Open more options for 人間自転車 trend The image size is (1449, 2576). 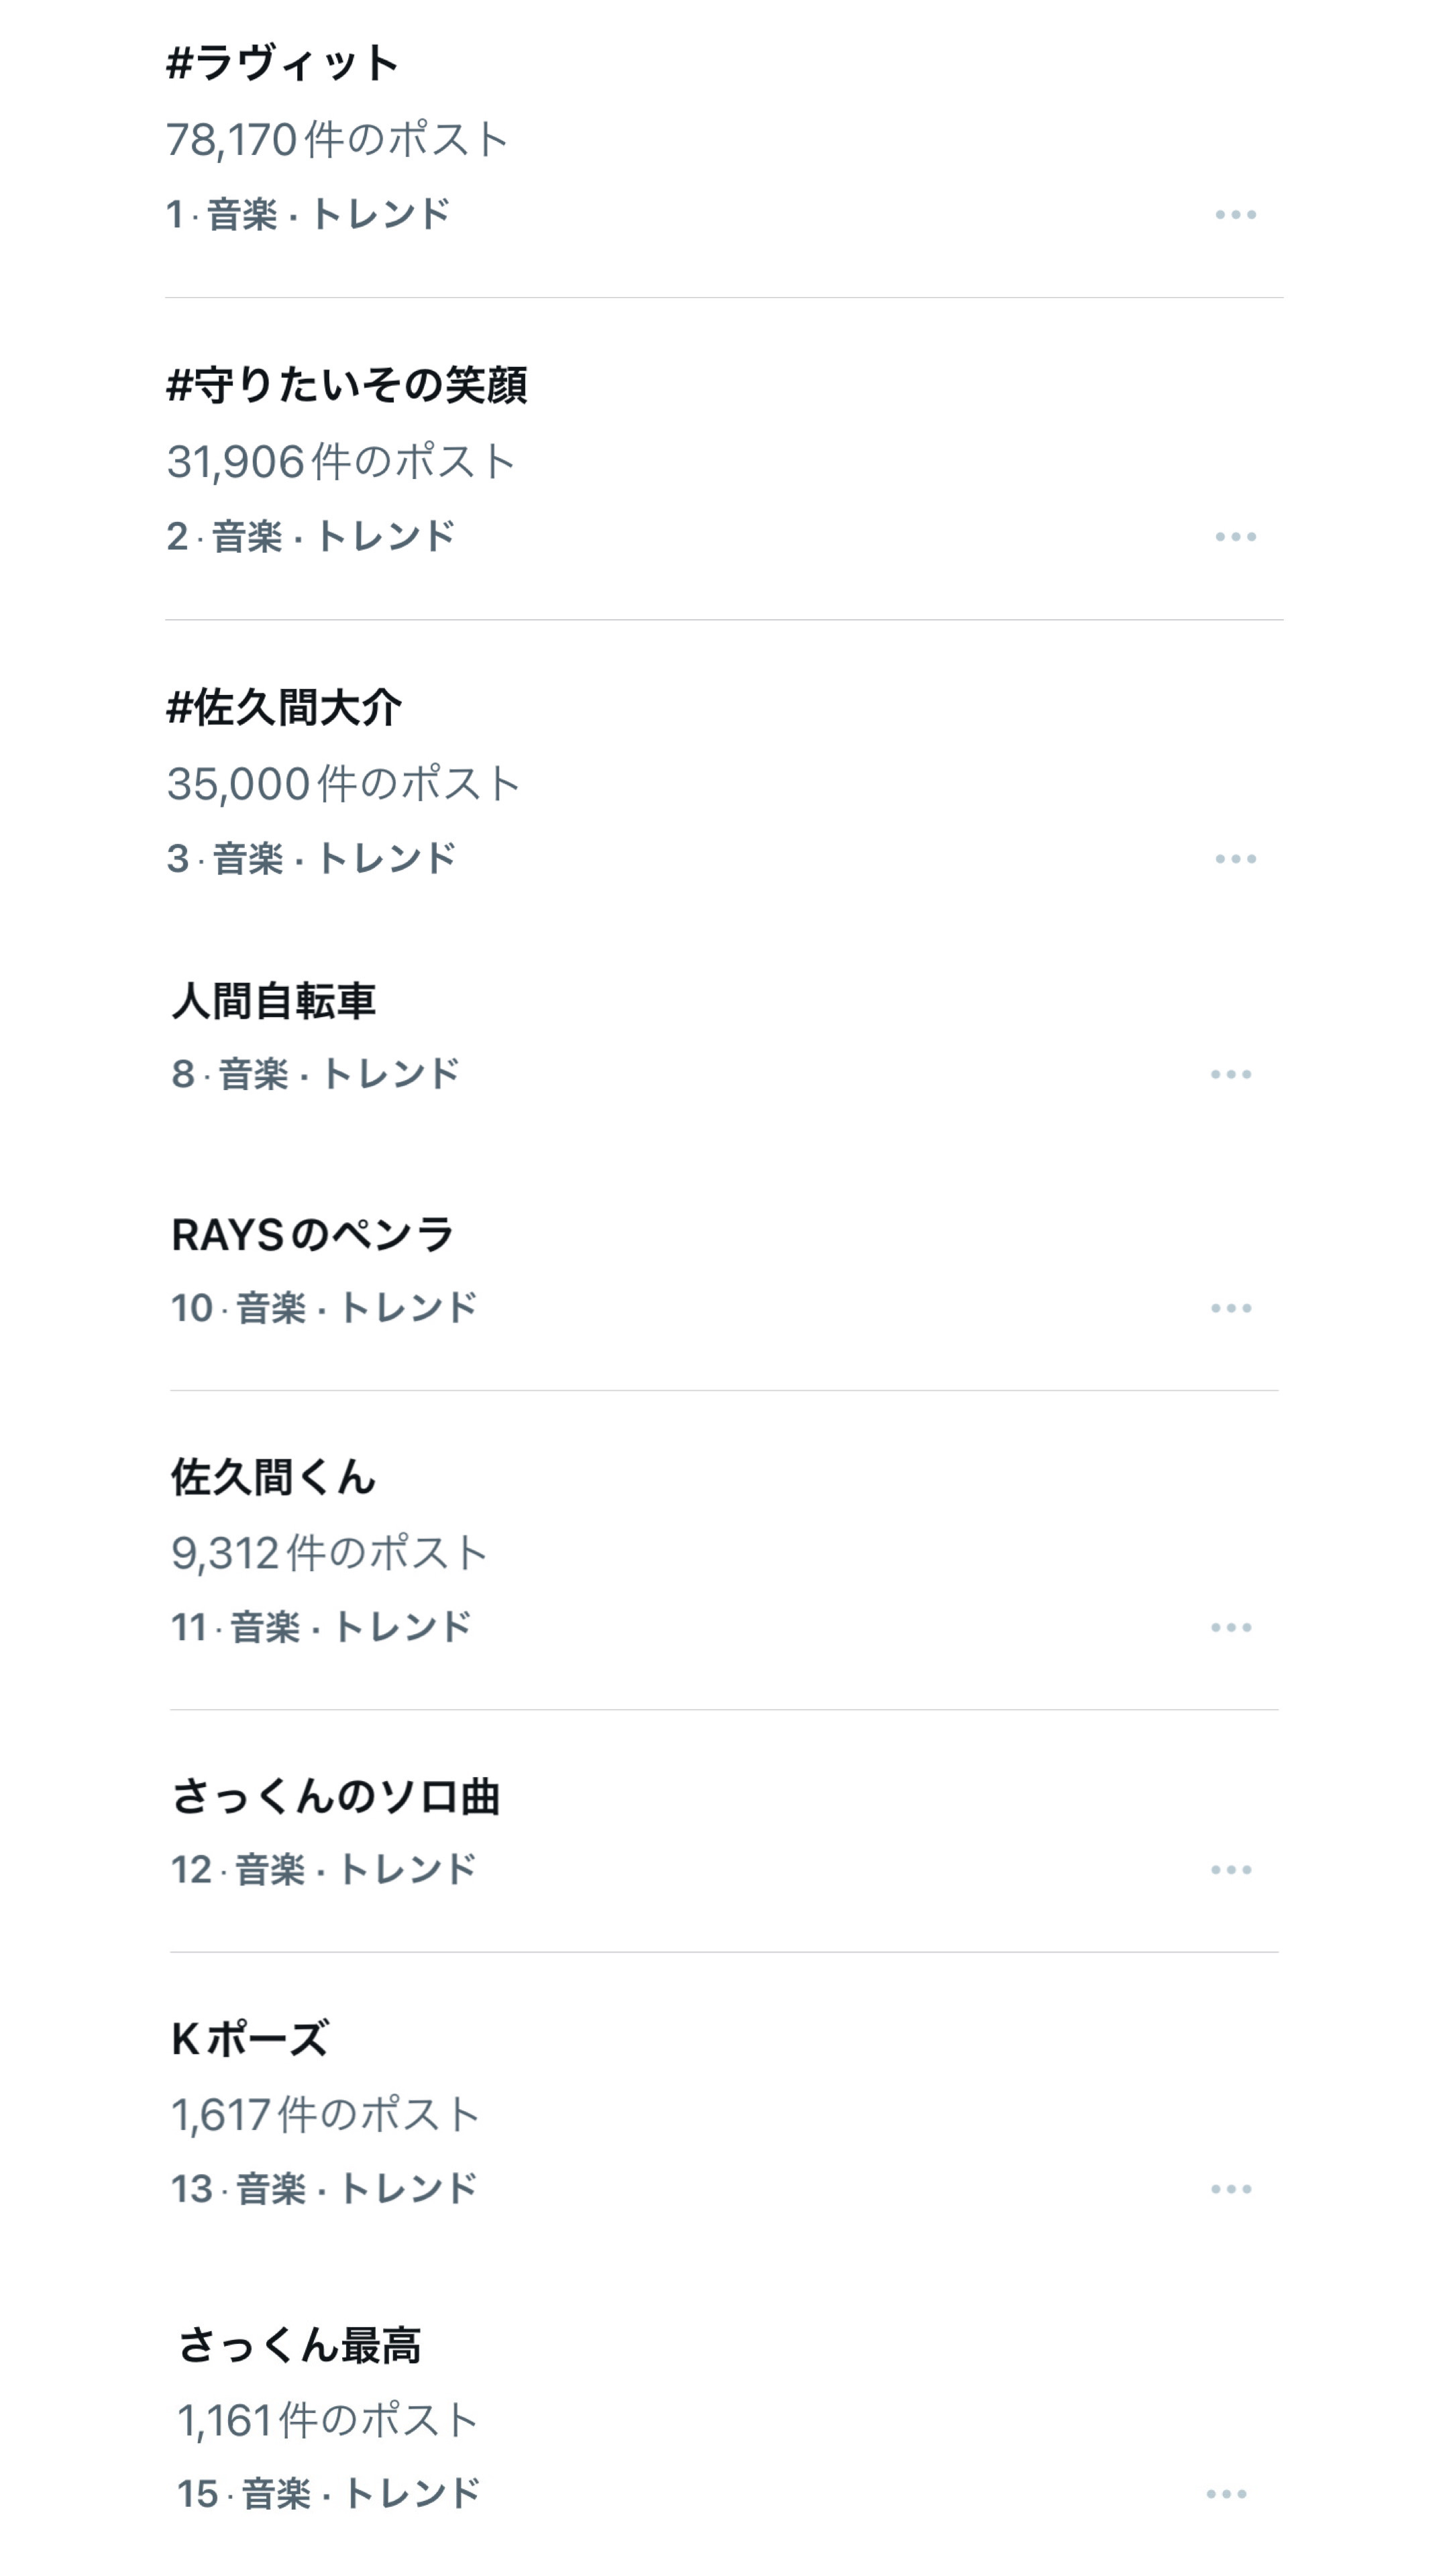tap(1230, 1074)
